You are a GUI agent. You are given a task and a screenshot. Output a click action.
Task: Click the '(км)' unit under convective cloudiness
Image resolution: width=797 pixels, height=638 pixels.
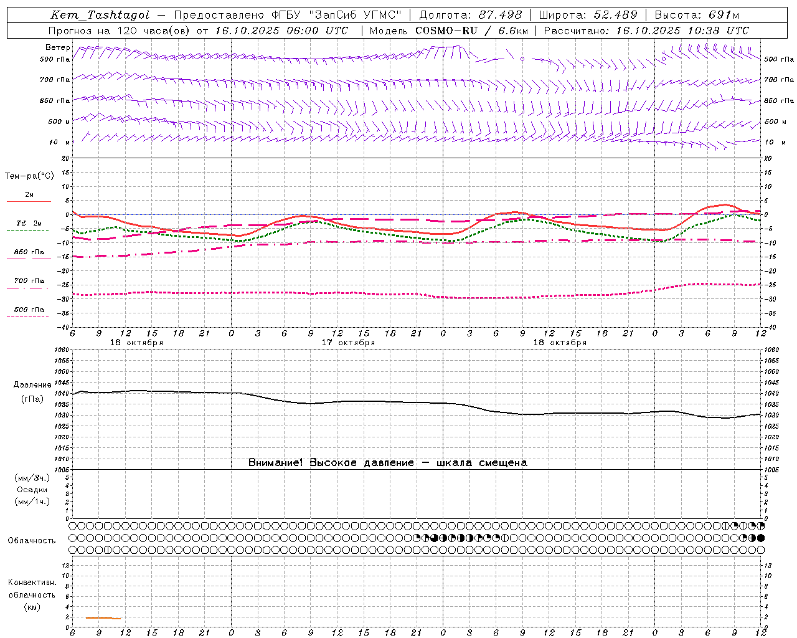click(x=32, y=607)
